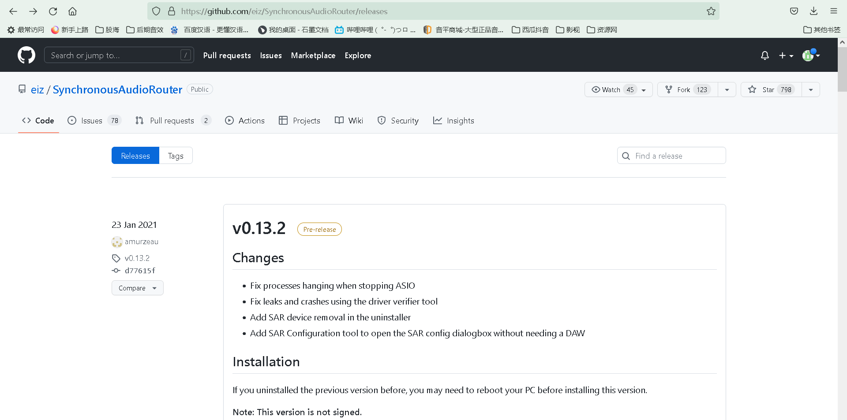Open Explore in the top navigation

click(358, 56)
